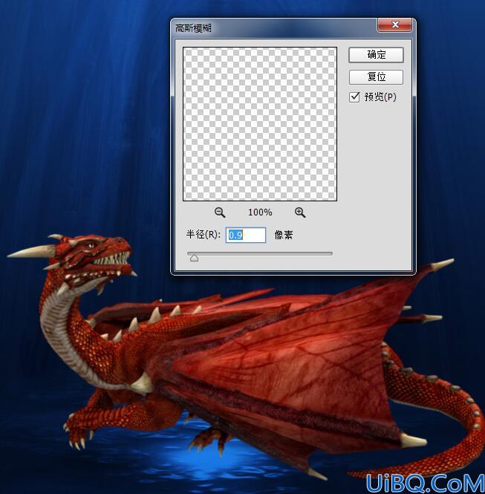Click the transparent preview thumbnail area
The width and height of the screenshot is (485, 494).
[260, 124]
